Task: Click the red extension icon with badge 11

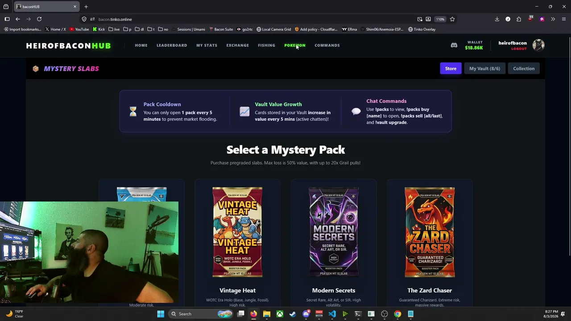Action: [x=530, y=19]
